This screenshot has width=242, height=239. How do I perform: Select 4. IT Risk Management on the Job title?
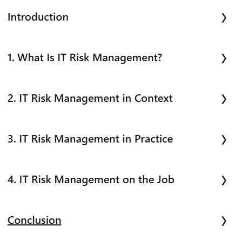[91, 180]
